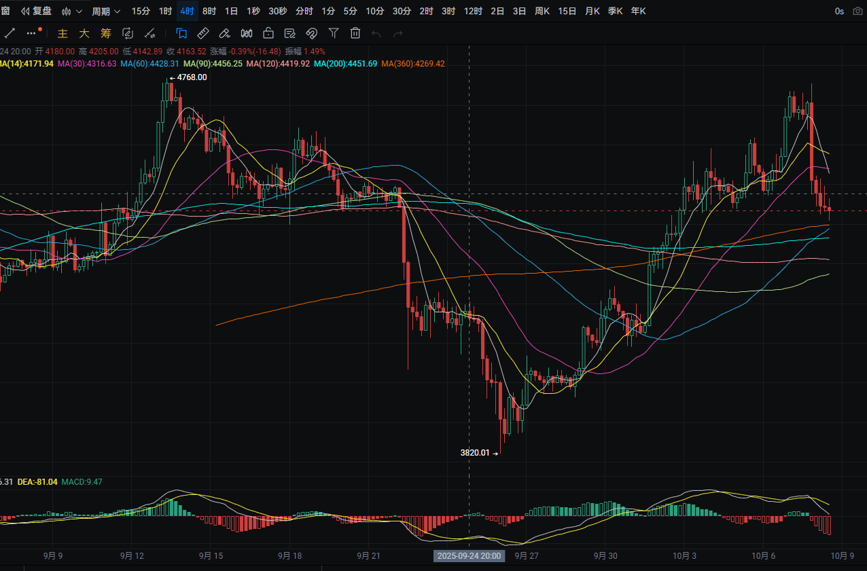Switch to the 1日 timeframe tab
The width and height of the screenshot is (867, 571).
[x=231, y=11]
